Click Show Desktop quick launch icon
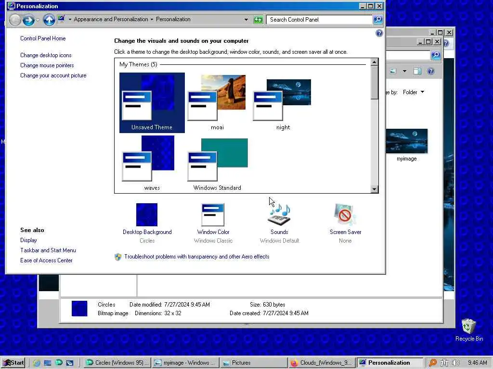Viewport: 493px width, 369px height. (48, 363)
